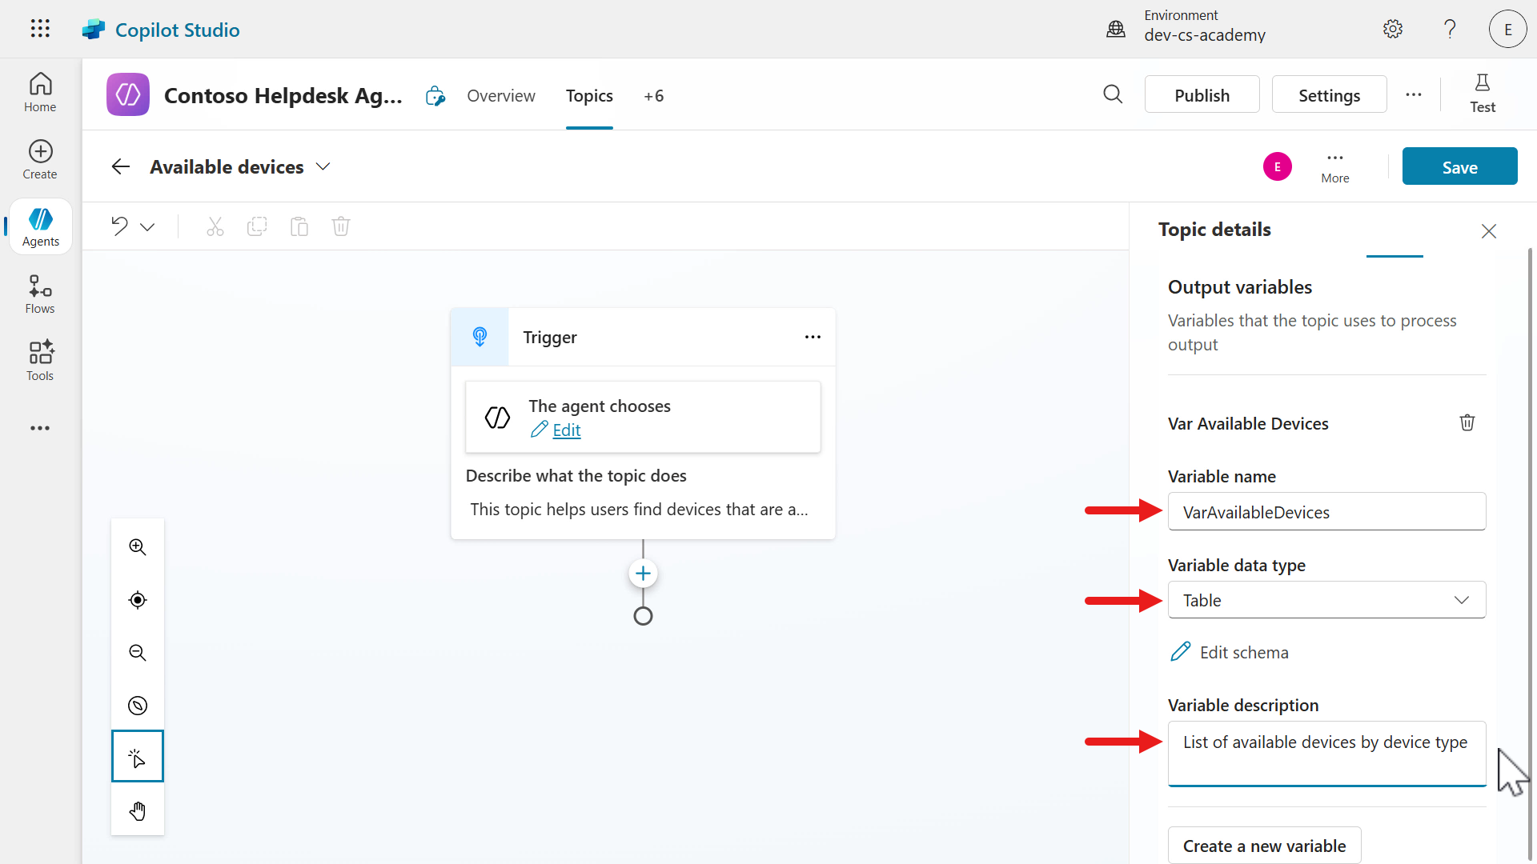The height and width of the screenshot is (864, 1537).
Task: Expand the undo history dropdown arrow
Action: (x=147, y=227)
